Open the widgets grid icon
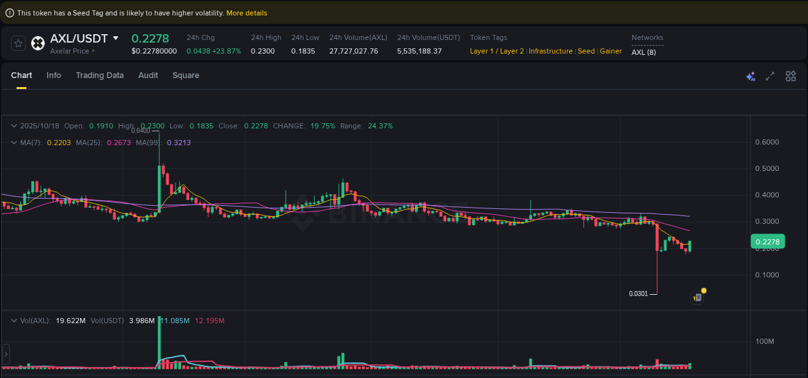The width and height of the screenshot is (808, 378). click(x=791, y=75)
